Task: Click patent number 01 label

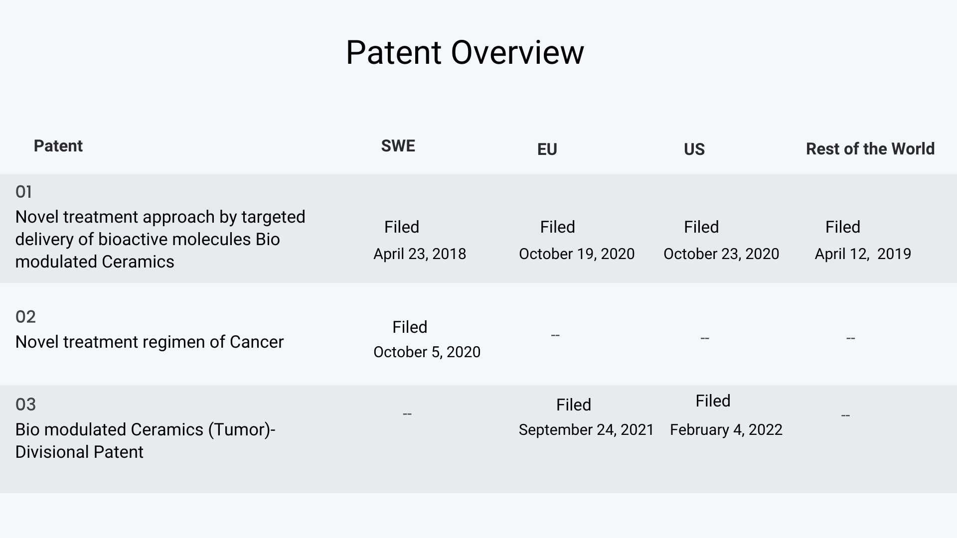Action: pos(24,192)
